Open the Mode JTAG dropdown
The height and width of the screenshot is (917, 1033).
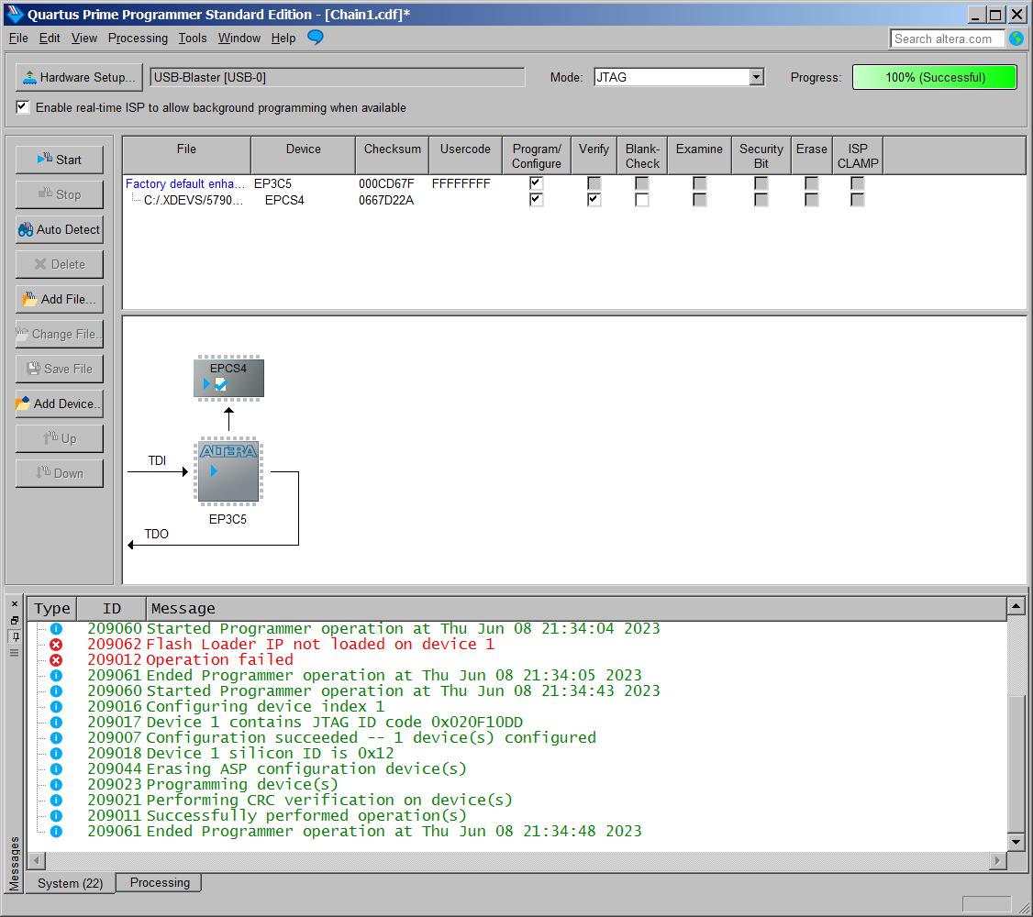pos(756,78)
